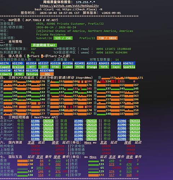This screenshot has width=173, height=180.
Task: Click the '广州TCP:' route row label
Action: coord(7,135)
